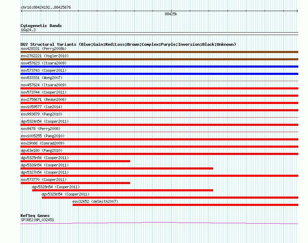The image size is (308, 243).
Task: Click the DGV Structural Variants track heading
Action: pos(128,44)
